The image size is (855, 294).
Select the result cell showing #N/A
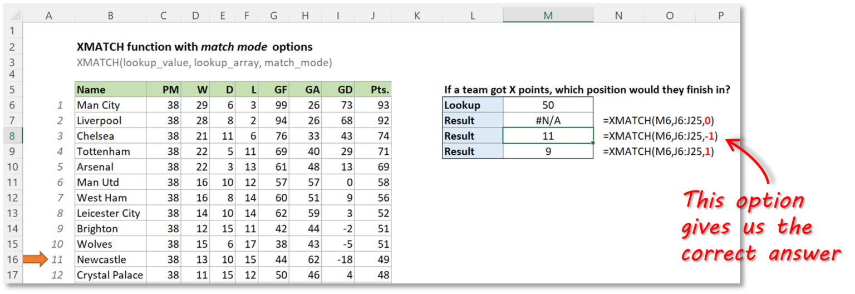coord(548,121)
